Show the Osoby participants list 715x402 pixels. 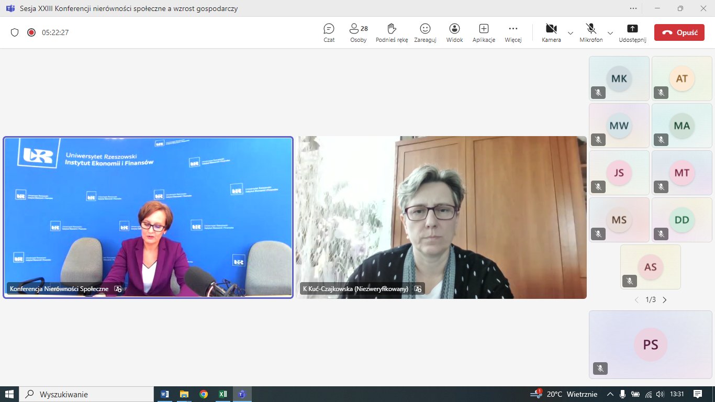point(358,32)
